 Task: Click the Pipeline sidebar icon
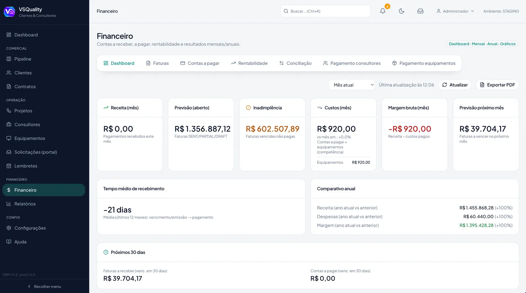(9, 59)
